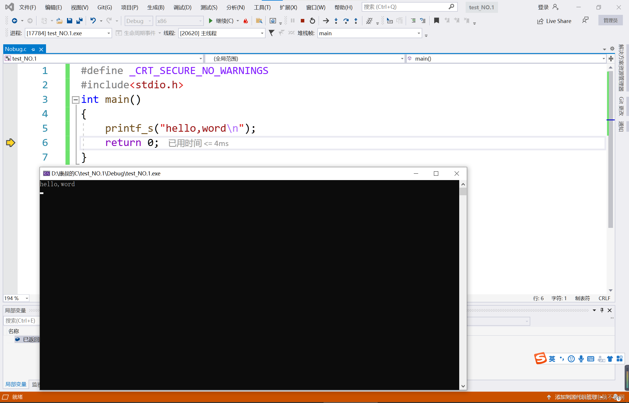Click the Step Into arrow icon
The height and width of the screenshot is (403, 629).
pos(336,21)
